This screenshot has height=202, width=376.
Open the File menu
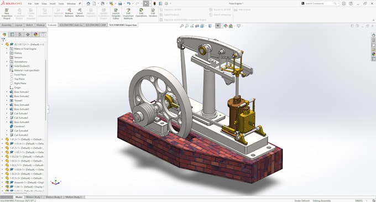pos(30,4)
